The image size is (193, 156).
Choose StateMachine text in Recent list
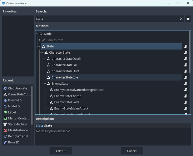coord(18,124)
